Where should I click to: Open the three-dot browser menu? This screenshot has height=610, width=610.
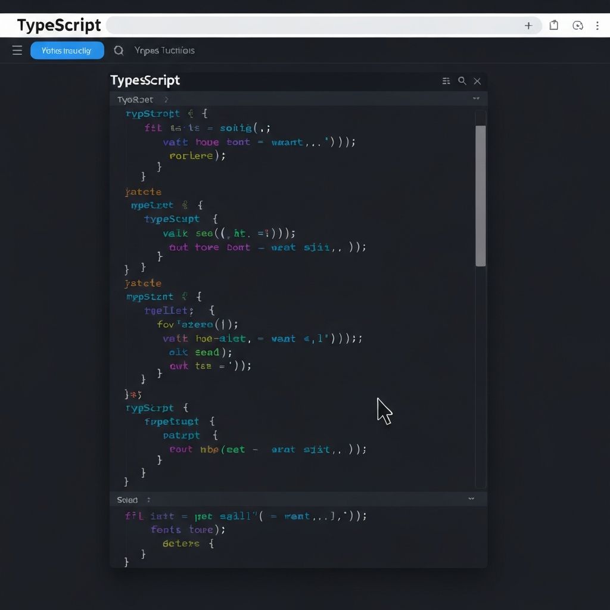tap(597, 26)
